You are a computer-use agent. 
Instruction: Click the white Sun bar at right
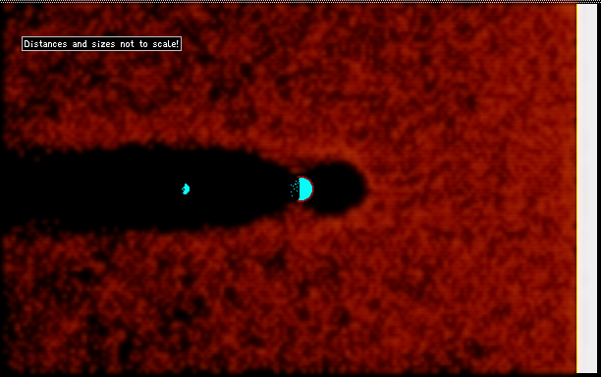(587, 188)
